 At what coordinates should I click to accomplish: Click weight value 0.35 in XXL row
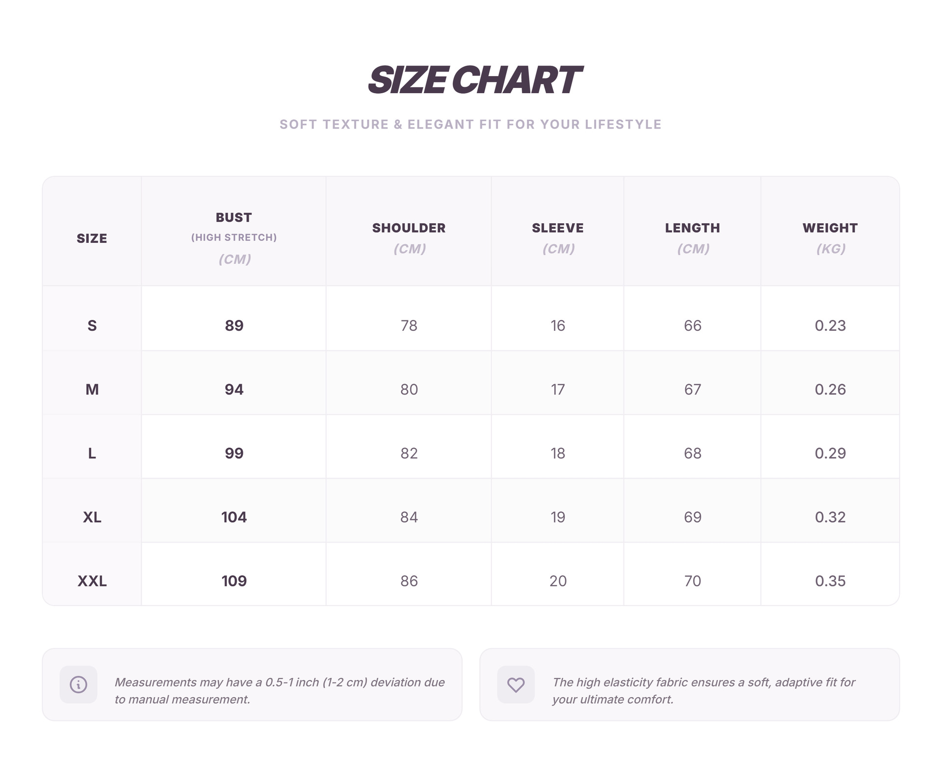pos(830,580)
